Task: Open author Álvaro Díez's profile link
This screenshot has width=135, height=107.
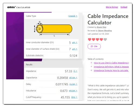Action: click(102, 27)
